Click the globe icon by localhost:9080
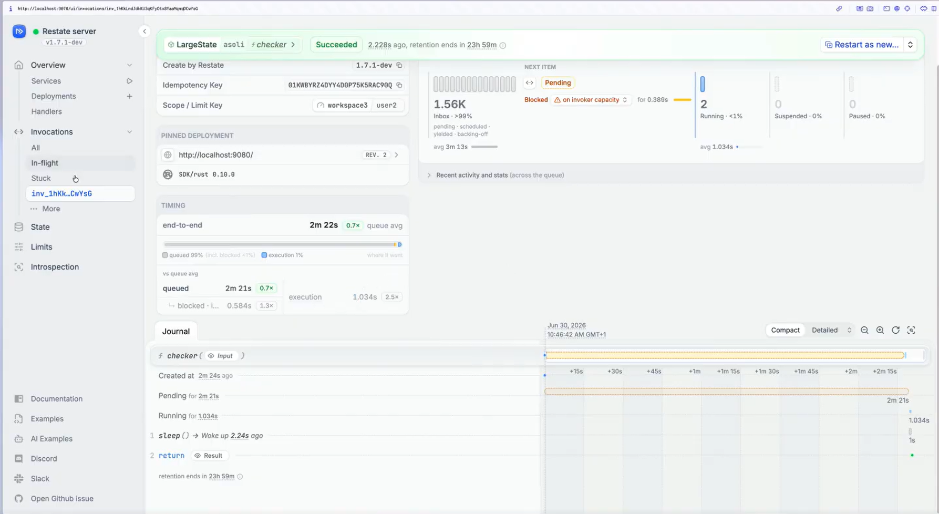The width and height of the screenshot is (939, 514). 168,155
